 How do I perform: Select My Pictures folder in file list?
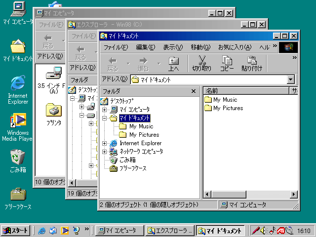tap(224, 108)
